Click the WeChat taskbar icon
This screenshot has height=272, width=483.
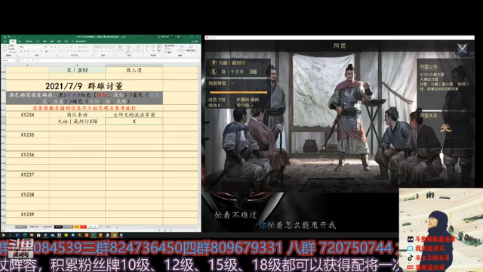pyautogui.click(x=114, y=235)
